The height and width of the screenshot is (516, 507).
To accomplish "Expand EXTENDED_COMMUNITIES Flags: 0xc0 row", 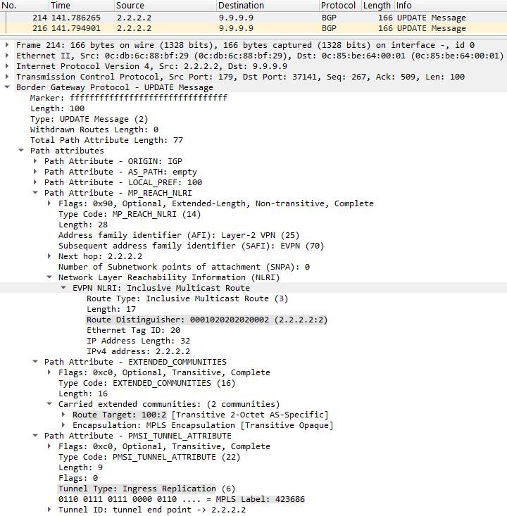I will coord(49,372).
